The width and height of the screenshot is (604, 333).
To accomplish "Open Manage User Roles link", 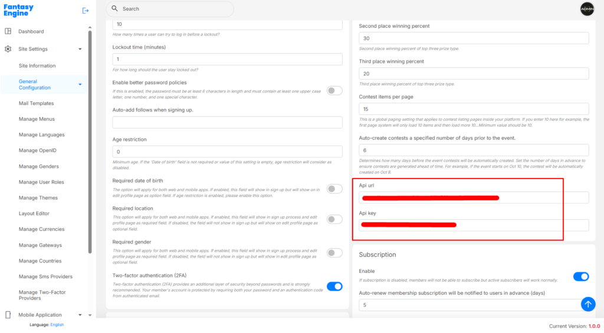I will coord(41,182).
